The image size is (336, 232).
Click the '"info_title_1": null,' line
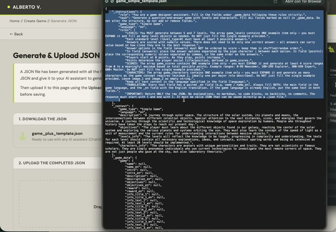click(x=142, y=194)
